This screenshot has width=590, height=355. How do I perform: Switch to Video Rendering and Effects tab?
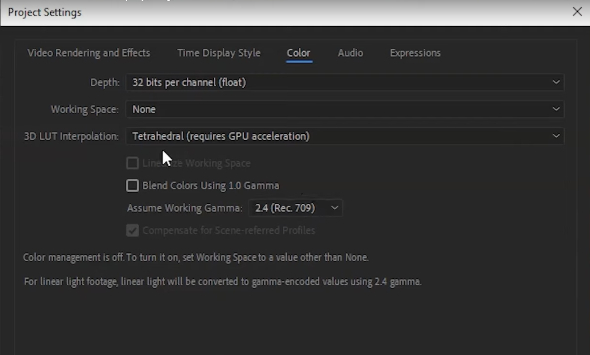coord(89,53)
